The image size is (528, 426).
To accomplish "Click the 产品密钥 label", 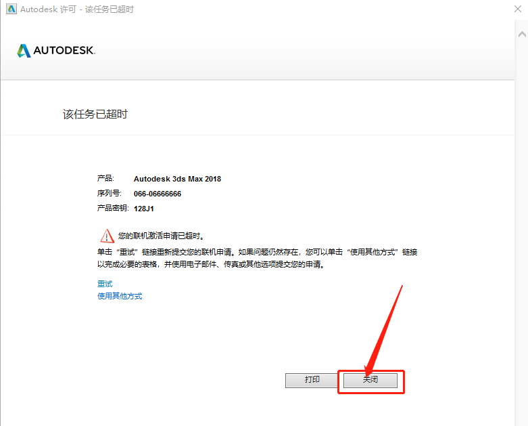I will point(113,208).
